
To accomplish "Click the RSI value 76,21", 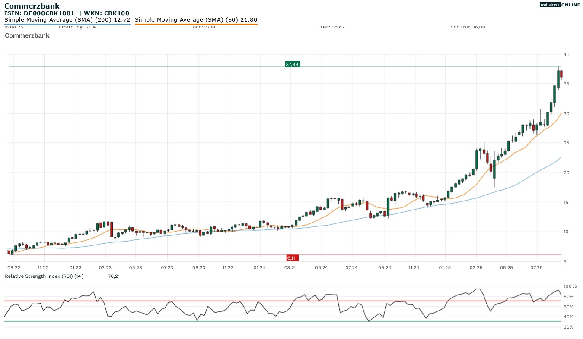I will pos(114,276).
